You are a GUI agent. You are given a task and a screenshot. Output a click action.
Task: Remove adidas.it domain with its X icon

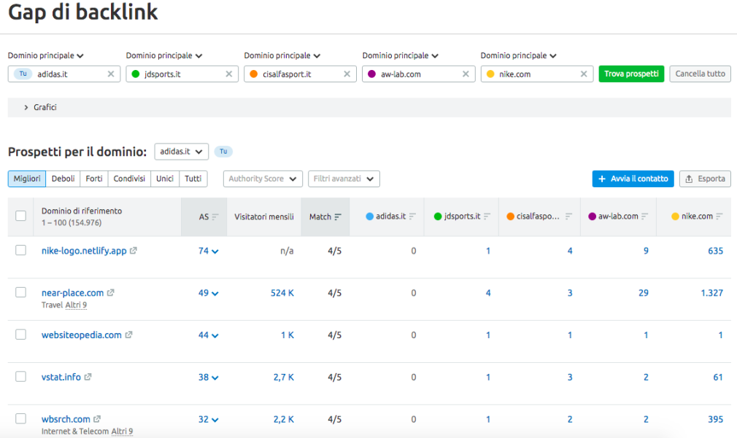click(111, 74)
